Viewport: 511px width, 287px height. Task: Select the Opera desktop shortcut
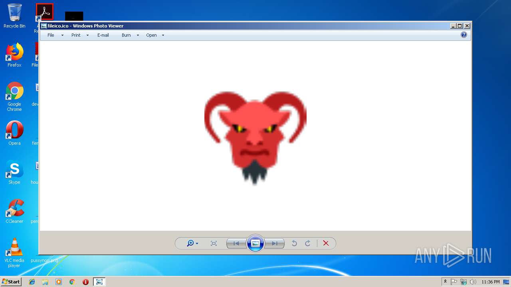click(x=14, y=133)
